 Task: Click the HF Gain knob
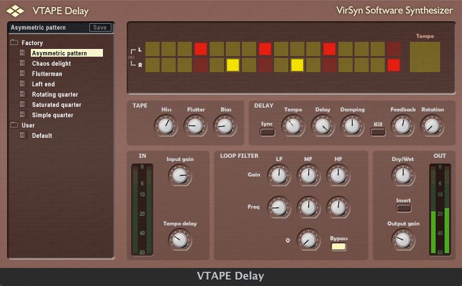338,175
